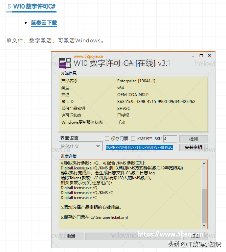Click the 激活 button

point(71,236)
